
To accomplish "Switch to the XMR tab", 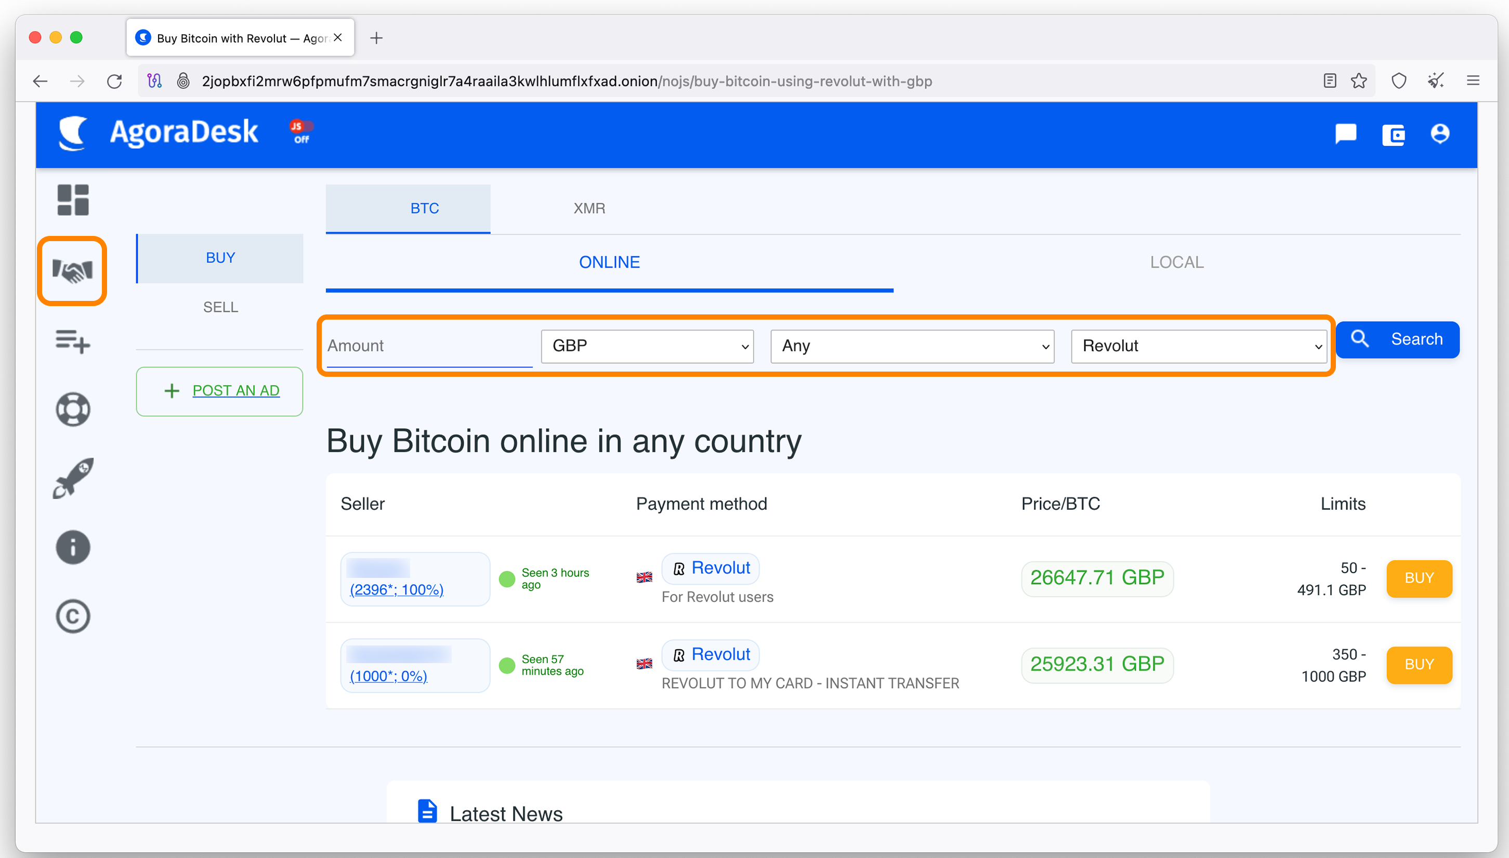I will 589,208.
